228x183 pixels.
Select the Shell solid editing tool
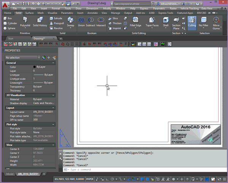(x=166, y=22)
